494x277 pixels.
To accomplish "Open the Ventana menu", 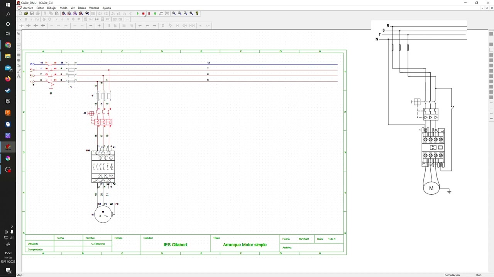I will click(x=94, y=8).
